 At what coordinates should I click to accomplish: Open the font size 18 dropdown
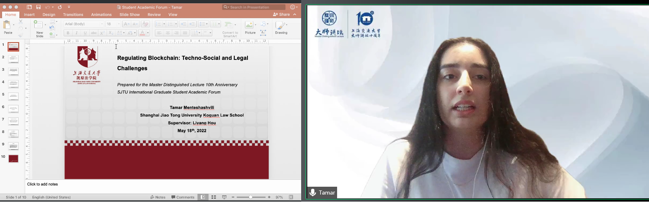(119, 24)
